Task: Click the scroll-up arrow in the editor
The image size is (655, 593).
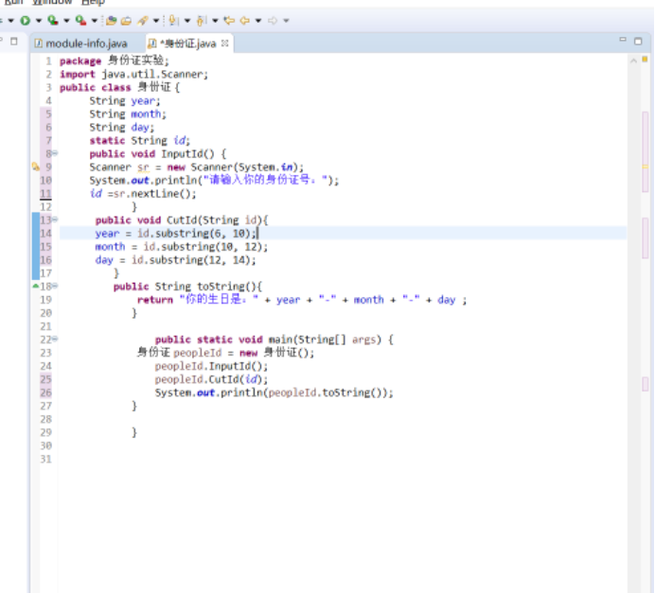Action: coord(633,61)
